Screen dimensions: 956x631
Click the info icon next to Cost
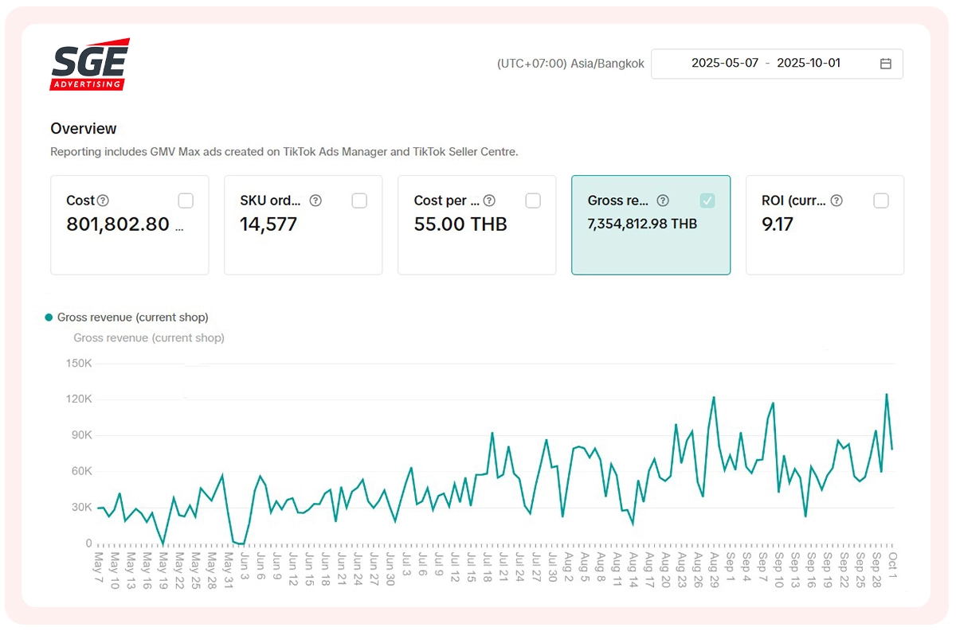pos(103,201)
